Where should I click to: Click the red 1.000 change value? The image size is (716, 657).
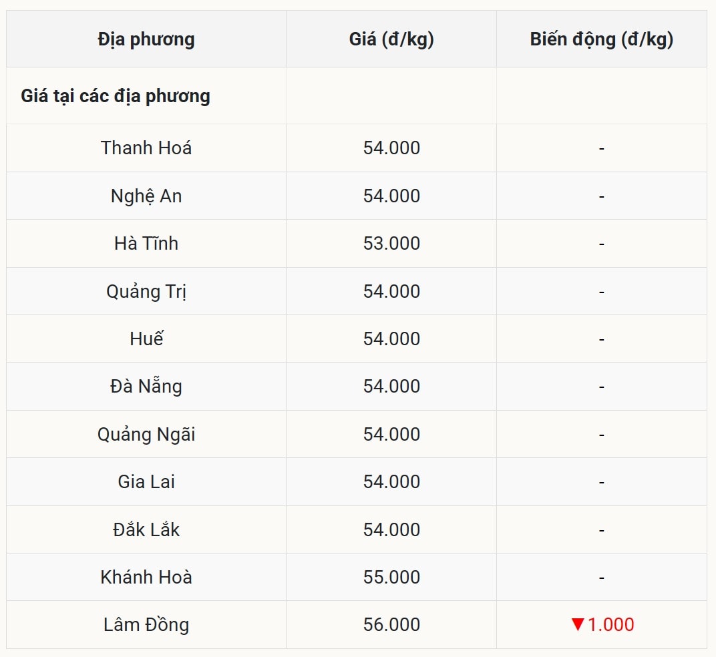pyautogui.click(x=610, y=625)
